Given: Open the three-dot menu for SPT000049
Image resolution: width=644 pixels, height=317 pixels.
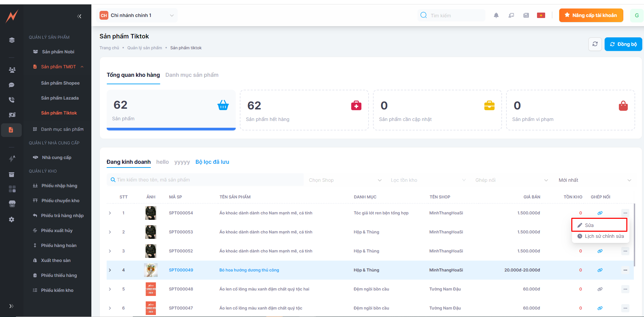Looking at the screenshot, I should pyautogui.click(x=625, y=270).
